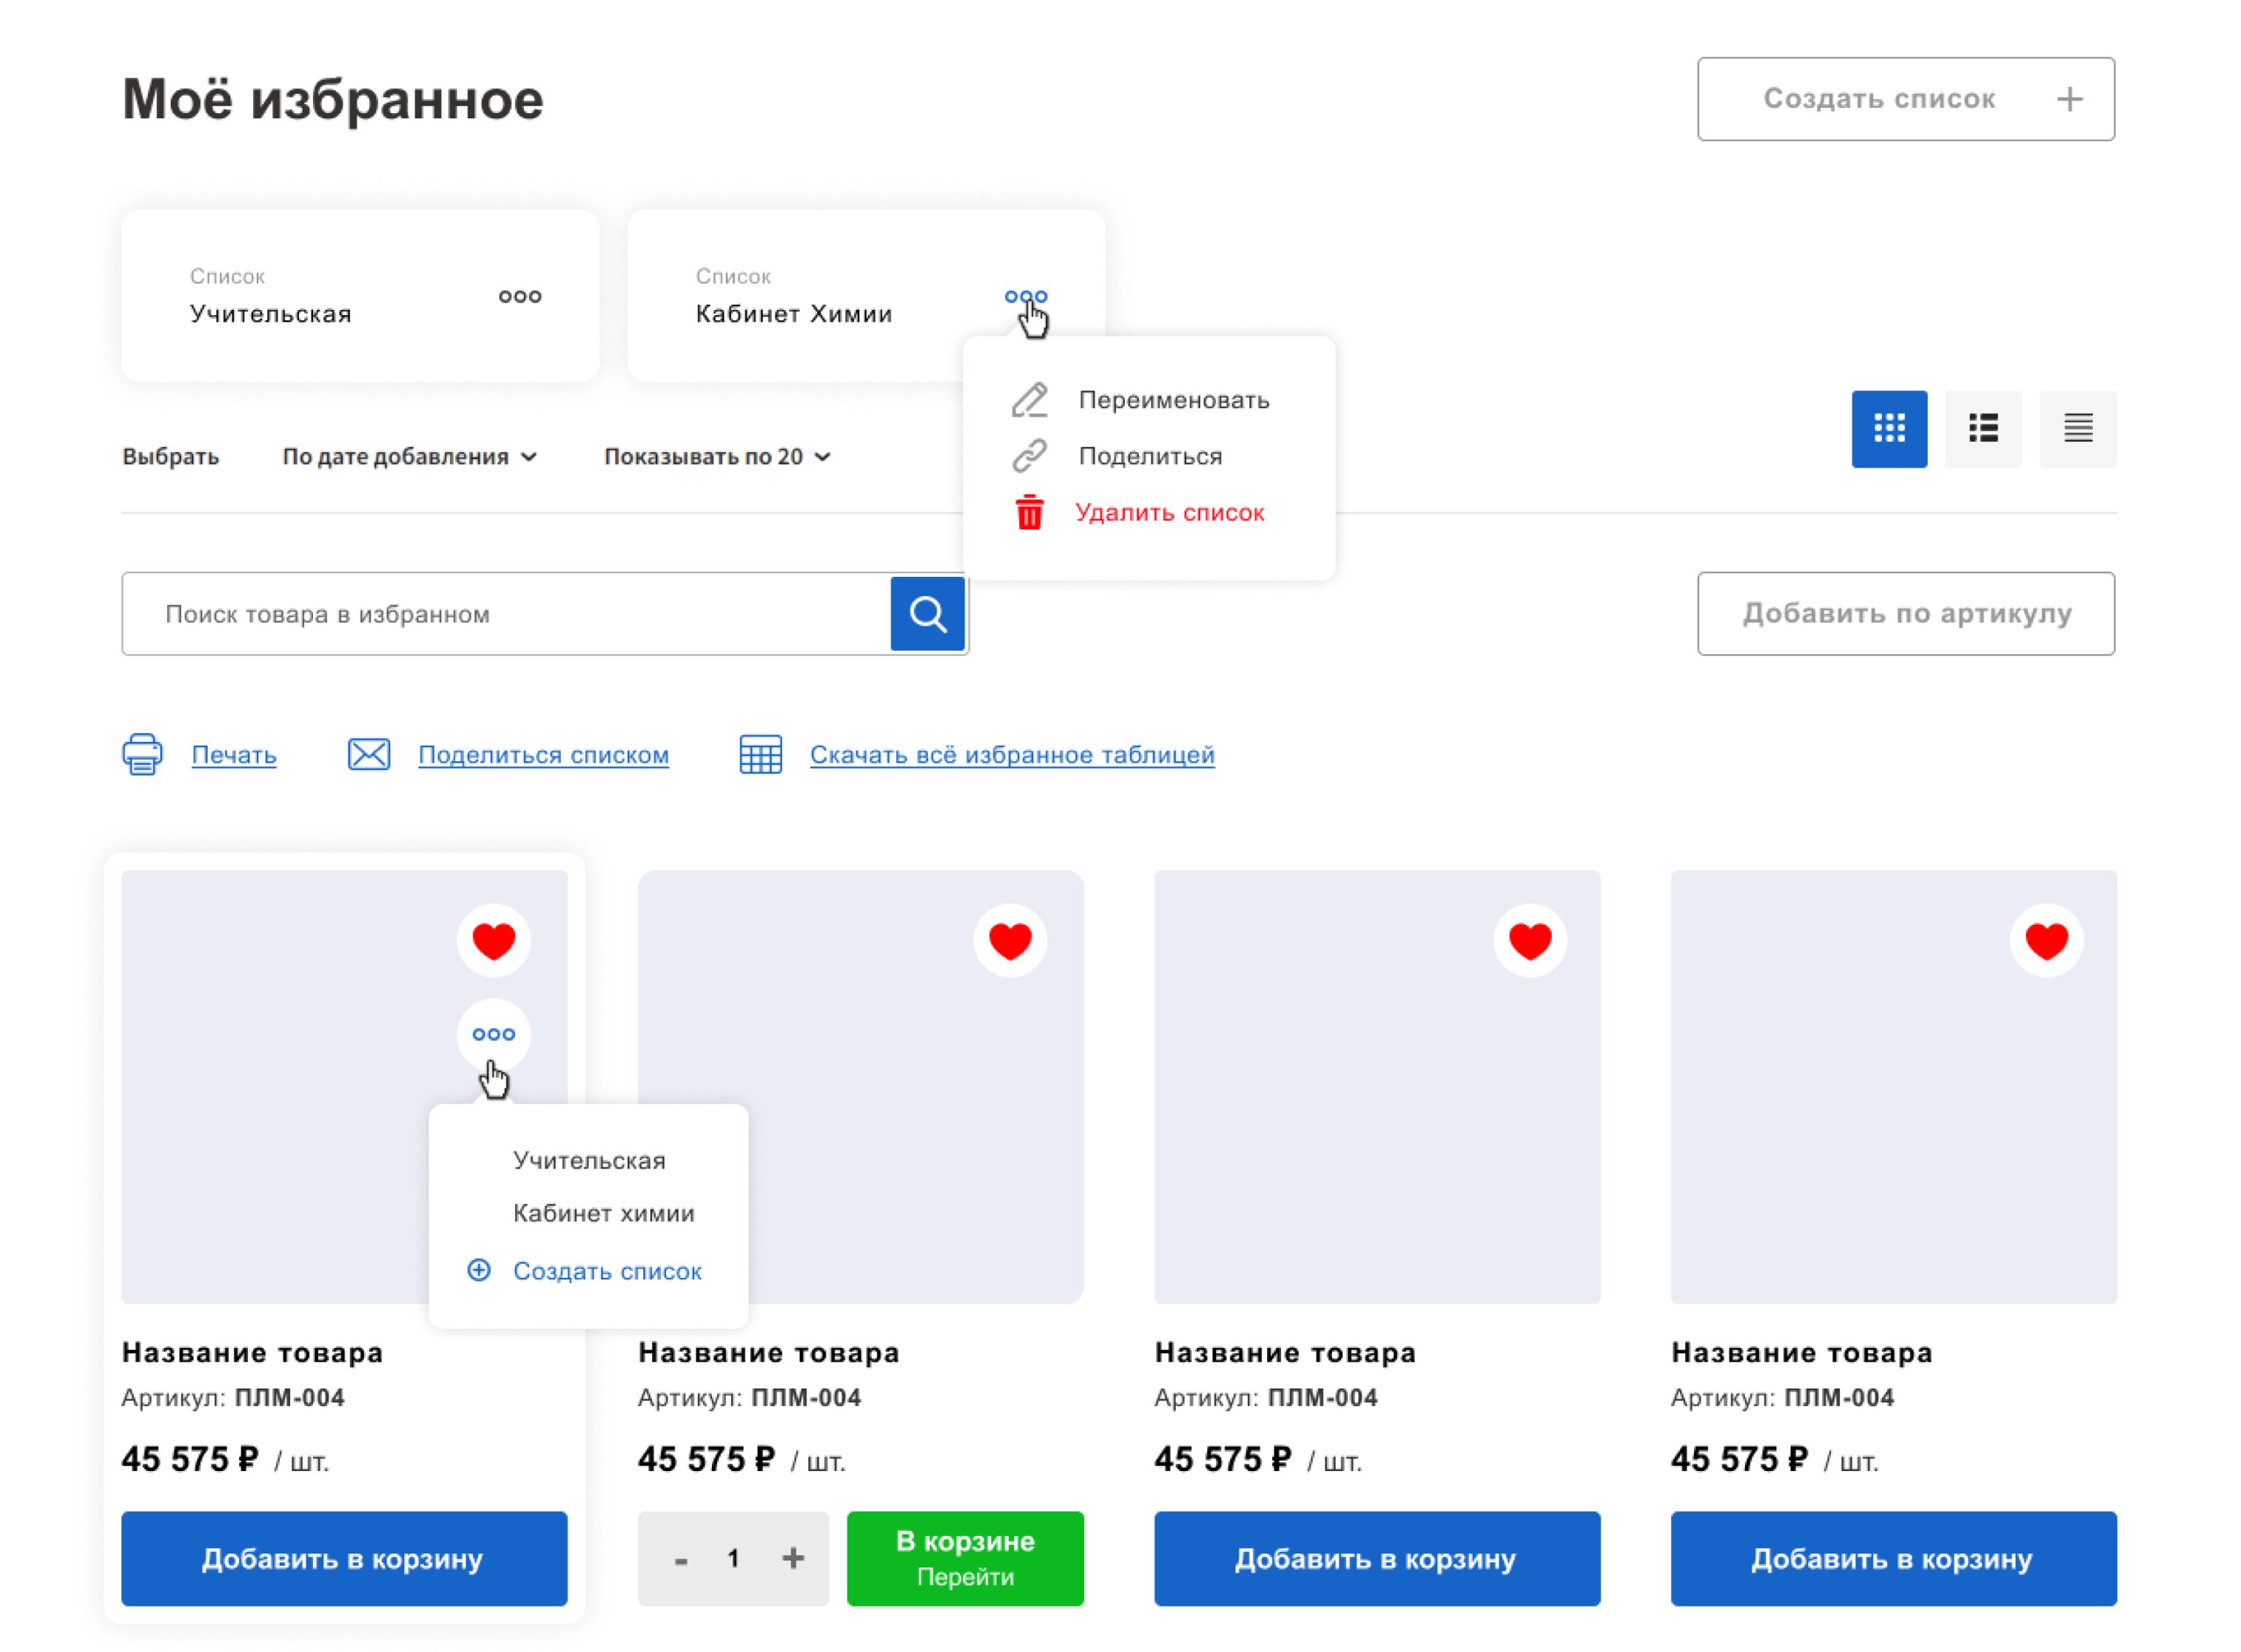Screen dimensions: 2241x1652
Task: Click the envelope share icon
Action: click(x=369, y=754)
